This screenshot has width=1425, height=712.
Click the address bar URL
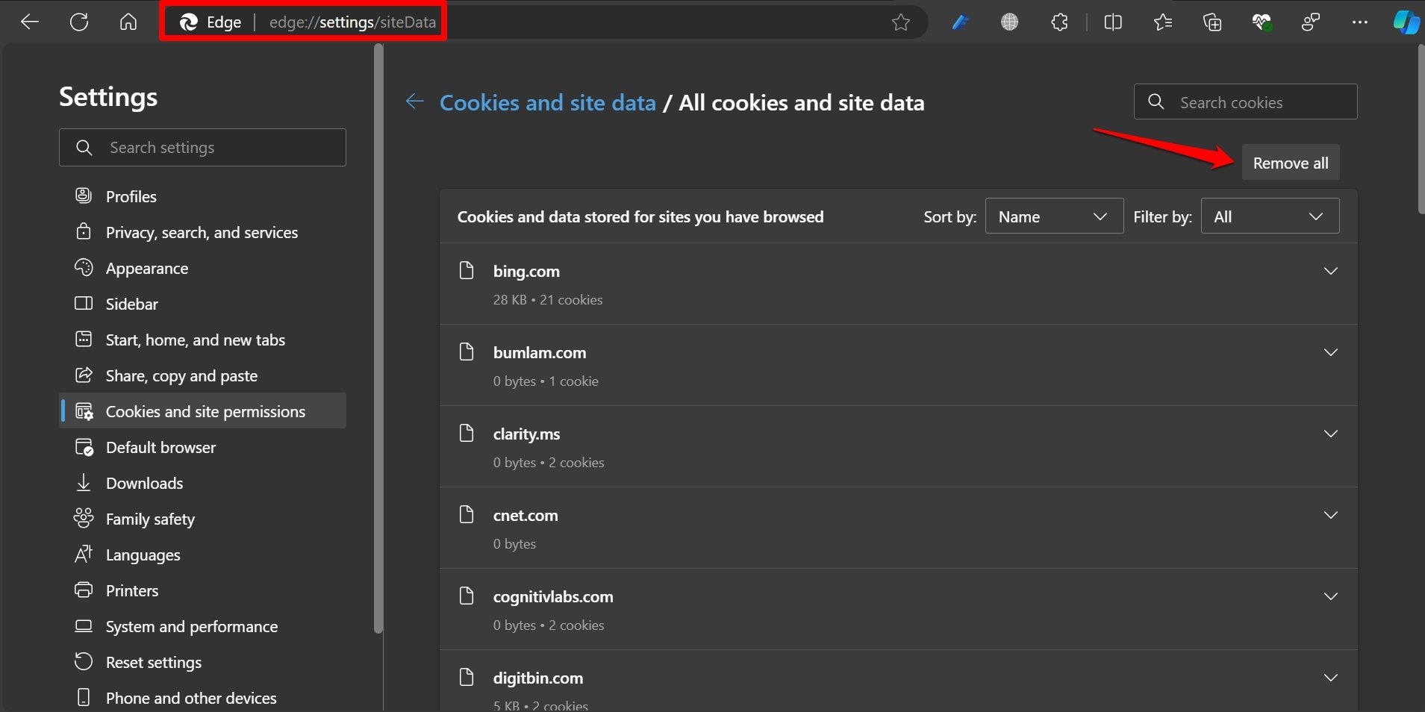pos(352,22)
